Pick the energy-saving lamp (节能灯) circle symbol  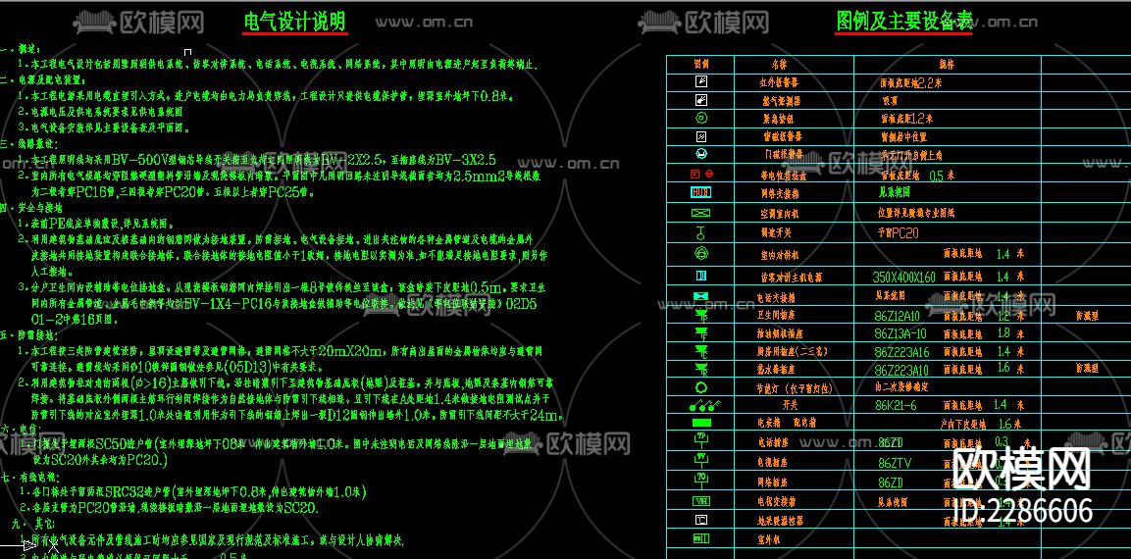coord(701,387)
